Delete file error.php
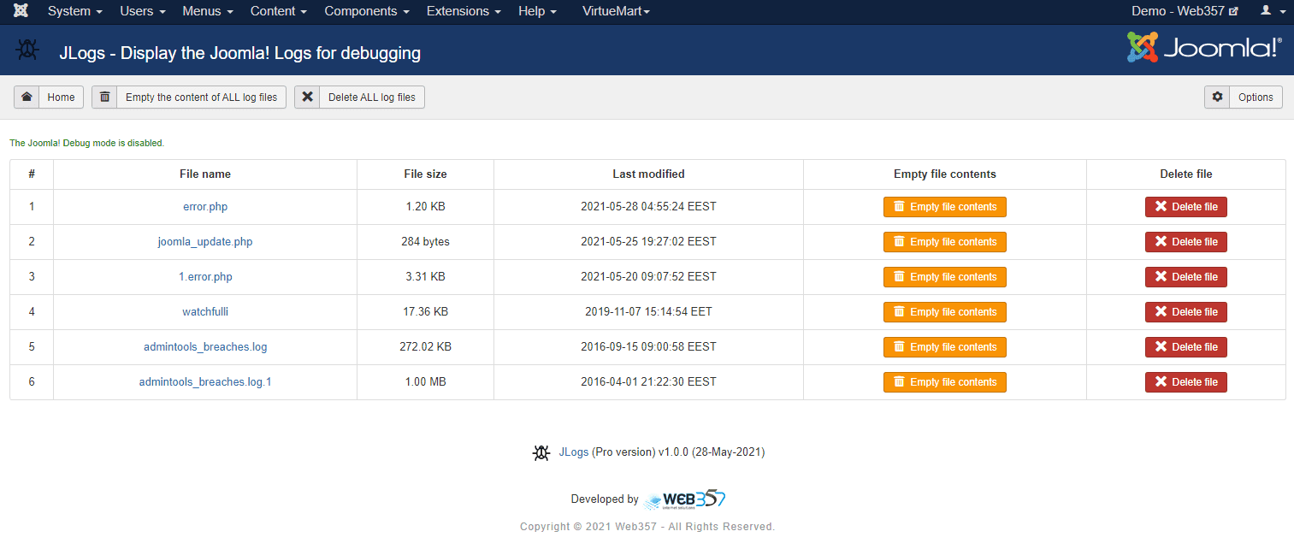 pos(1186,207)
